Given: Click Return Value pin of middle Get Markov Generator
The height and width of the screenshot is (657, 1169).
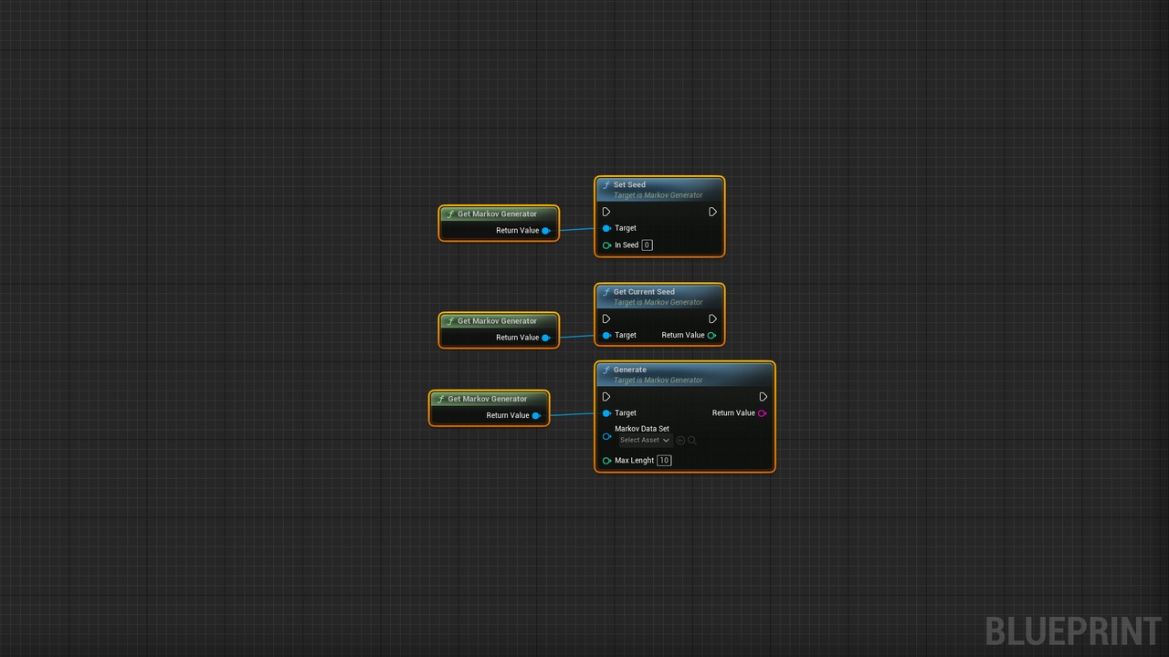Looking at the screenshot, I should pyautogui.click(x=546, y=338).
